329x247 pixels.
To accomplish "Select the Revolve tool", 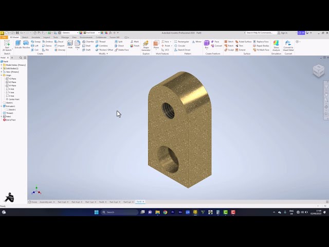I will (26, 44).
